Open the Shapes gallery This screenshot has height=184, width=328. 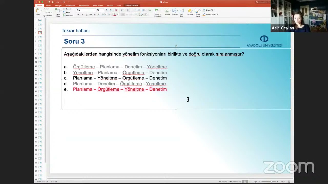point(175,12)
